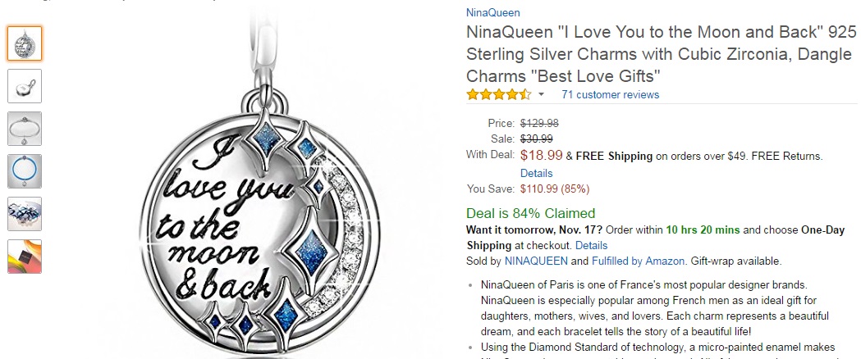
Task: Expand the rating dropdown arrow beside stars
Action: tap(542, 95)
